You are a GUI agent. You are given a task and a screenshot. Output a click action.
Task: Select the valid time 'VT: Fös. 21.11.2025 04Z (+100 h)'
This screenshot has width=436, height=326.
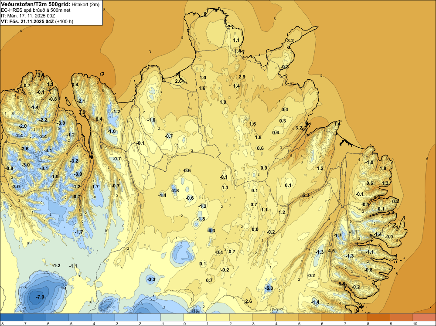[37, 21]
